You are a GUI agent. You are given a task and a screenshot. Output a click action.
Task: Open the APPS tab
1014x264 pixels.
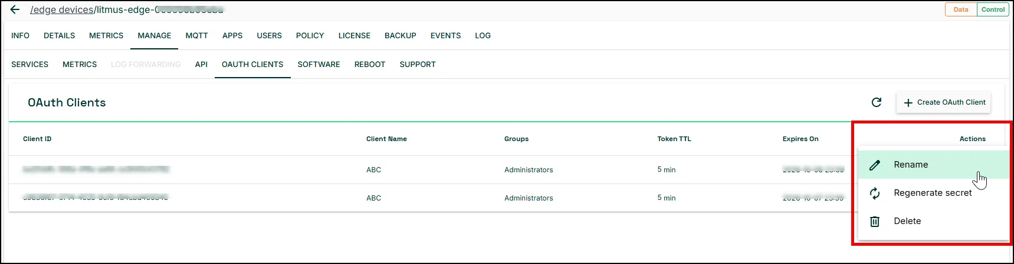[232, 35]
